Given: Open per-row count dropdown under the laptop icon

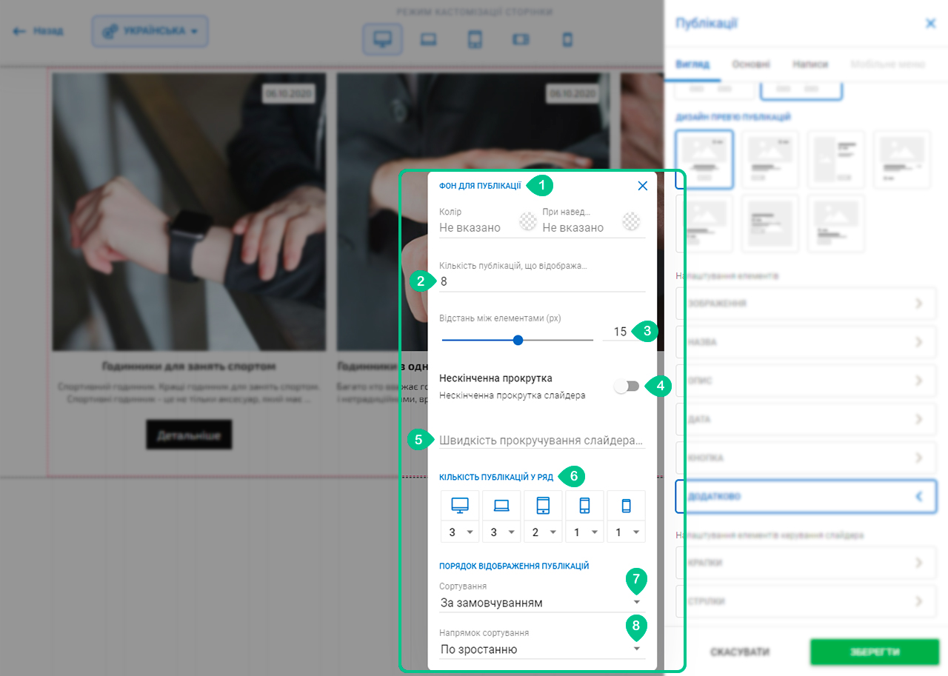Looking at the screenshot, I should pyautogui.click(x=501, y=532).
